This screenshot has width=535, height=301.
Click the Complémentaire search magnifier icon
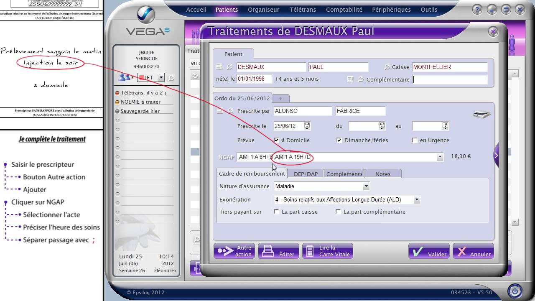[x=360, y=79]
